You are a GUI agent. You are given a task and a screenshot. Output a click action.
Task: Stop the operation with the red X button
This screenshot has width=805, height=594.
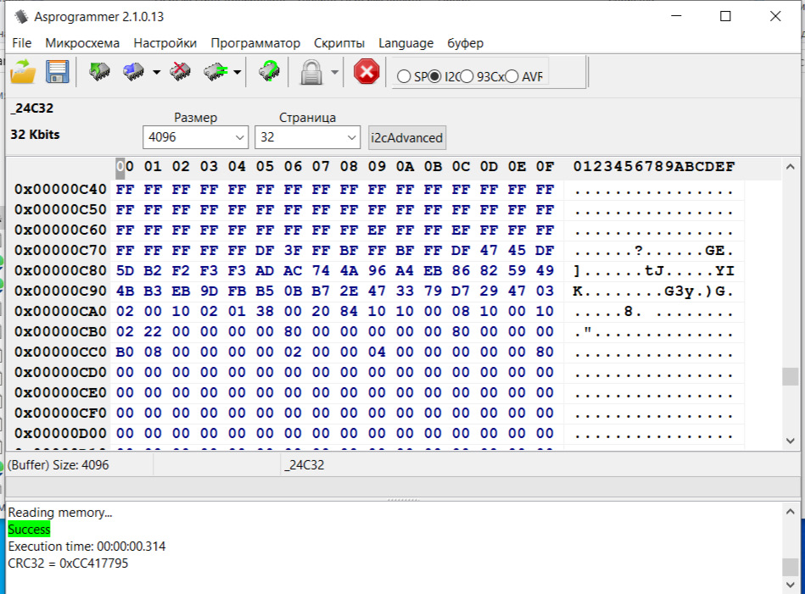coord(366,71)
